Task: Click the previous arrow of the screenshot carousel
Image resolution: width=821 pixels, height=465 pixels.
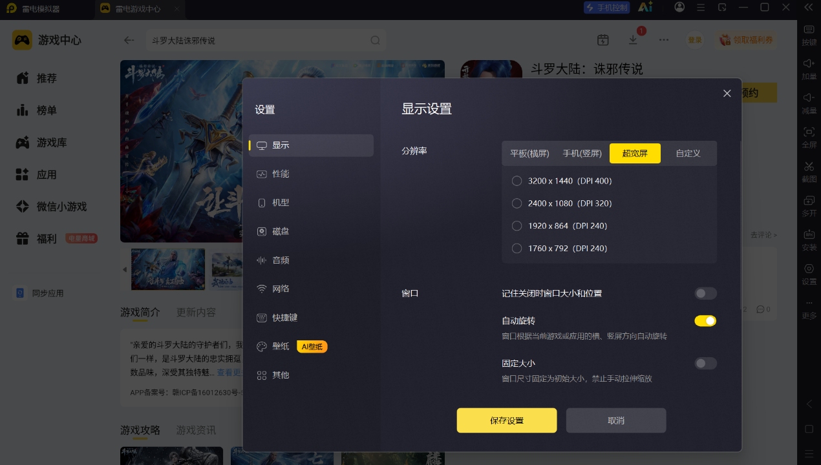Action: 125,269
